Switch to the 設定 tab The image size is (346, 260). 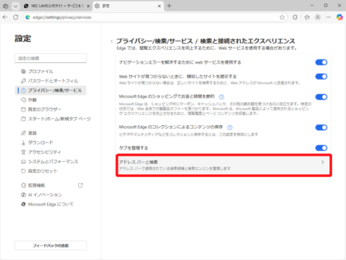click(x=128, y=6)
